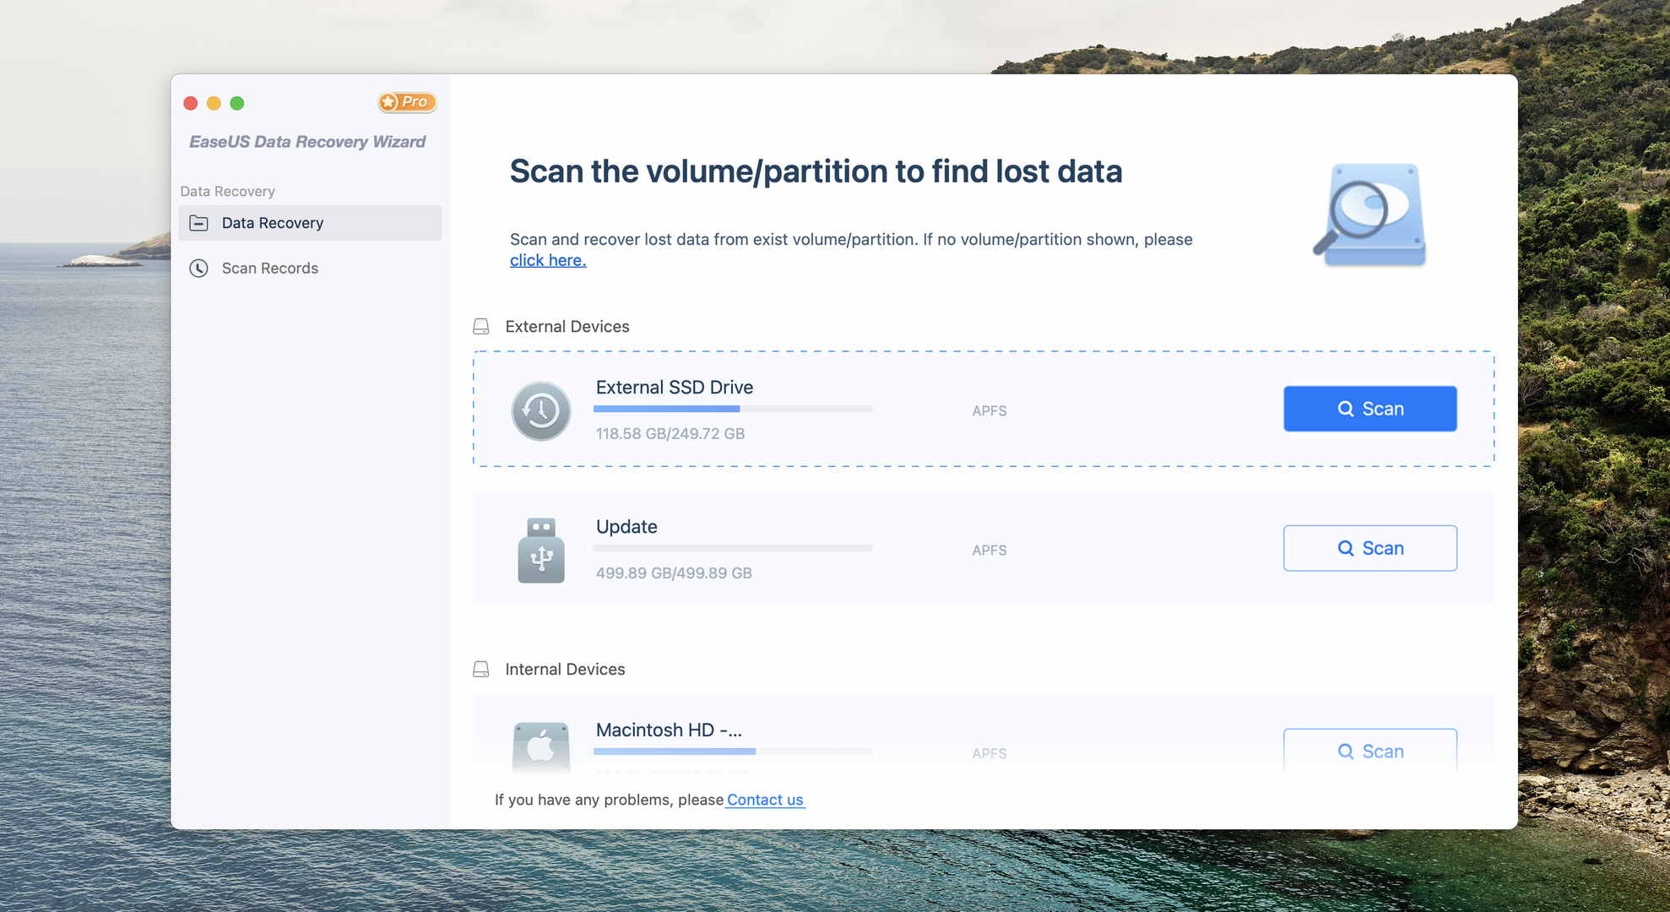Image resolution: width=1670 pixels, height=912 pixels.
Task: Maximize the window with green button
Action: click(237, 103)
